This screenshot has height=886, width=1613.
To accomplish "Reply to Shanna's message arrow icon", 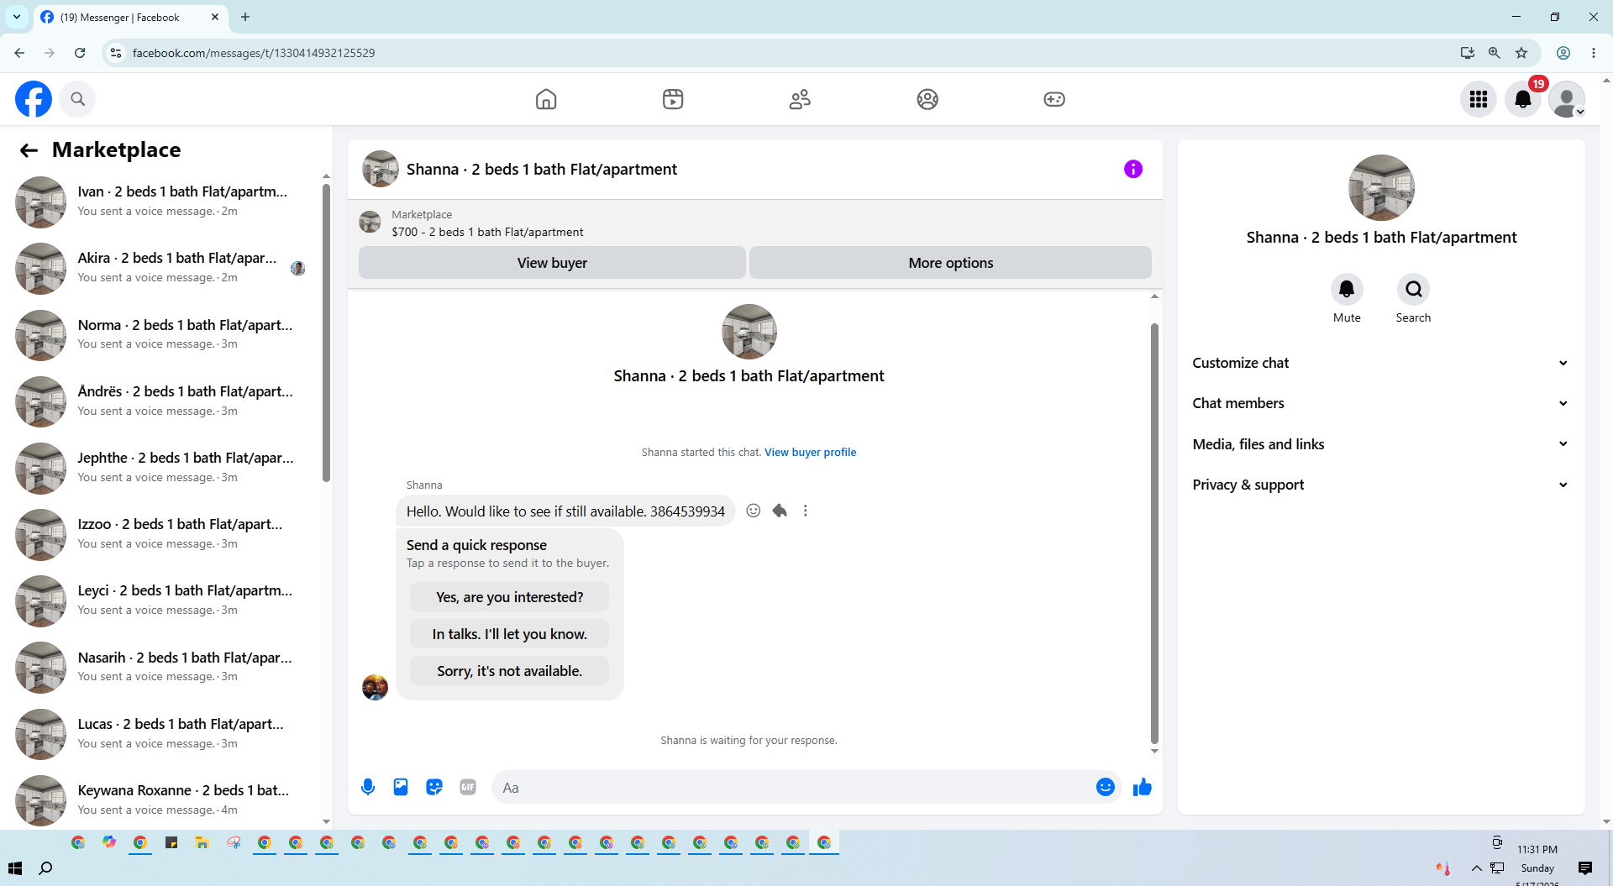I will coord(780,511).
